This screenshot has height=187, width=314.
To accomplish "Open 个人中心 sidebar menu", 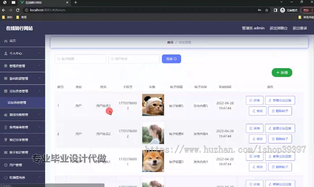I will [x=22, y=53].
